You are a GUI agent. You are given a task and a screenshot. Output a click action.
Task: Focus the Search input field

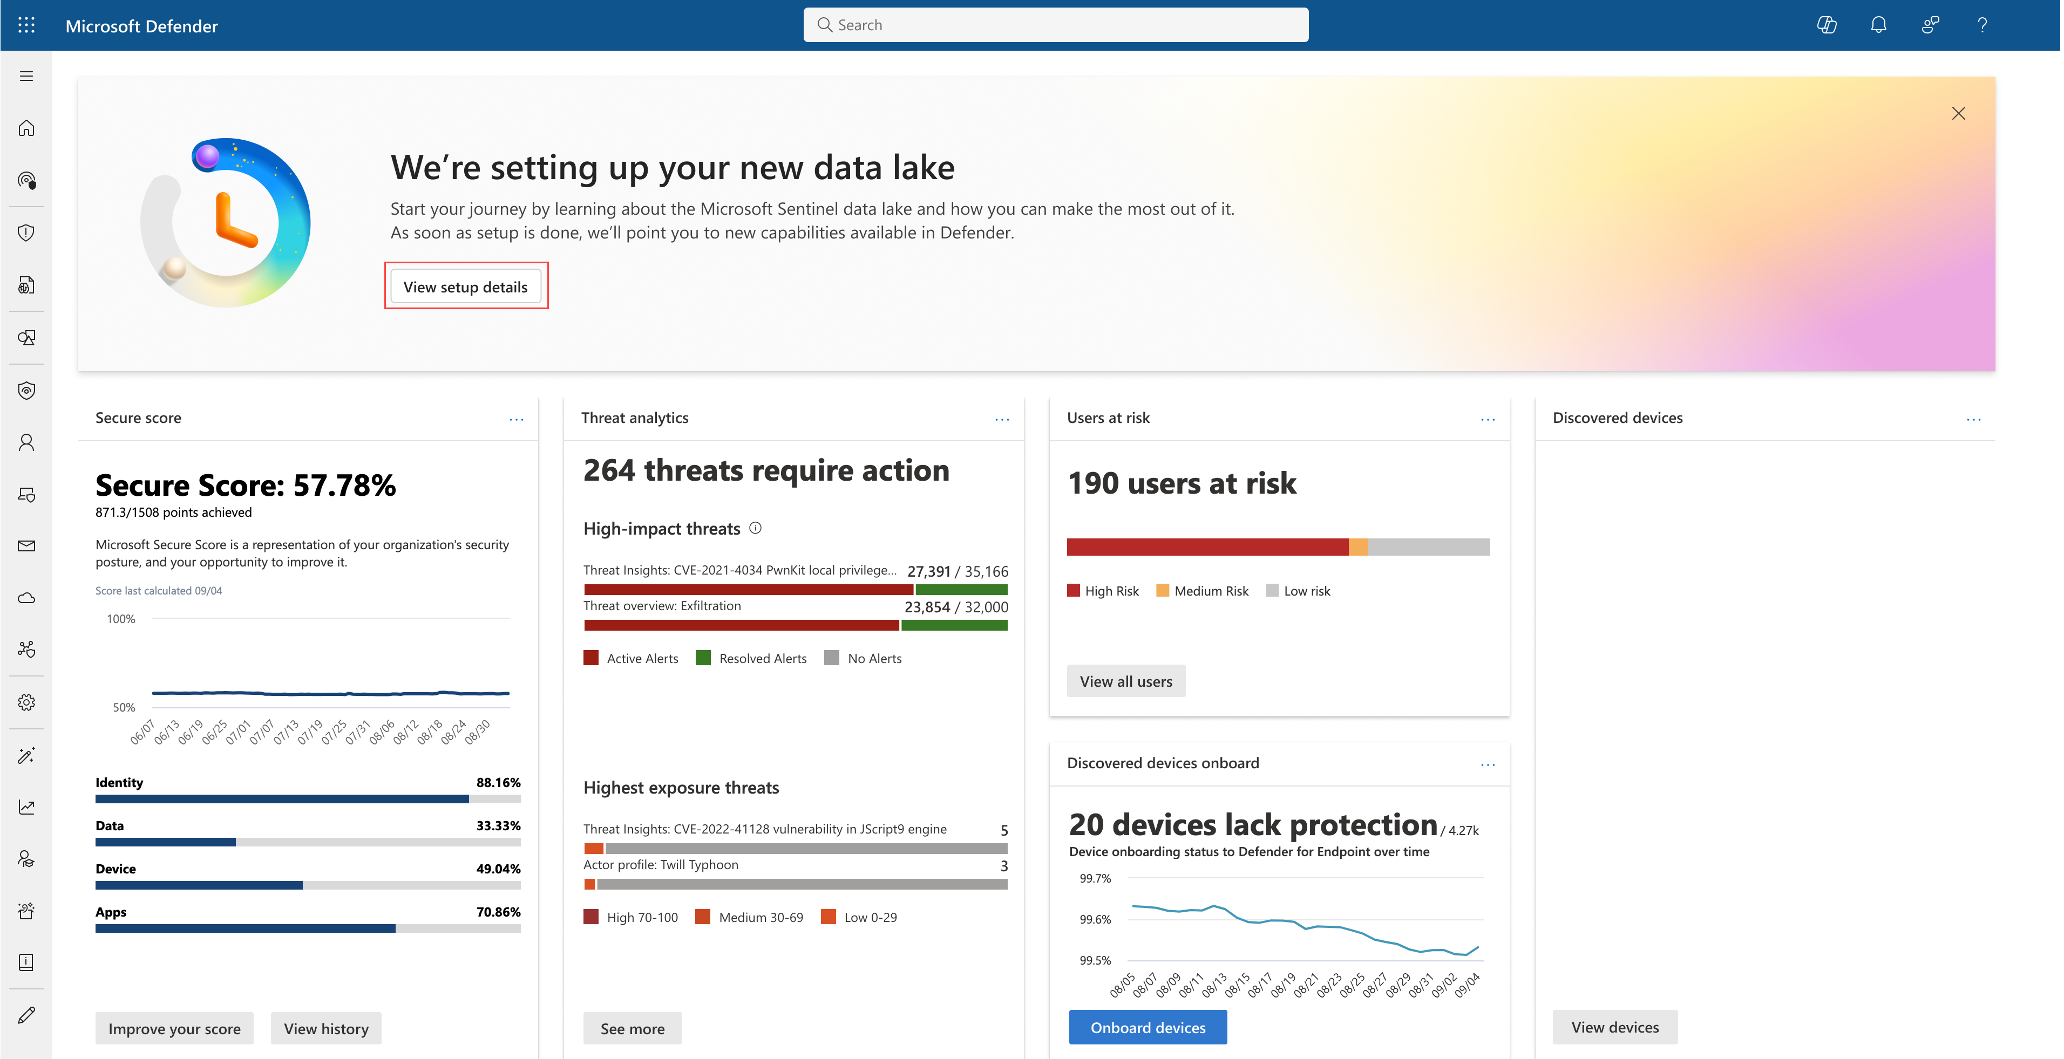point(1056,25)
